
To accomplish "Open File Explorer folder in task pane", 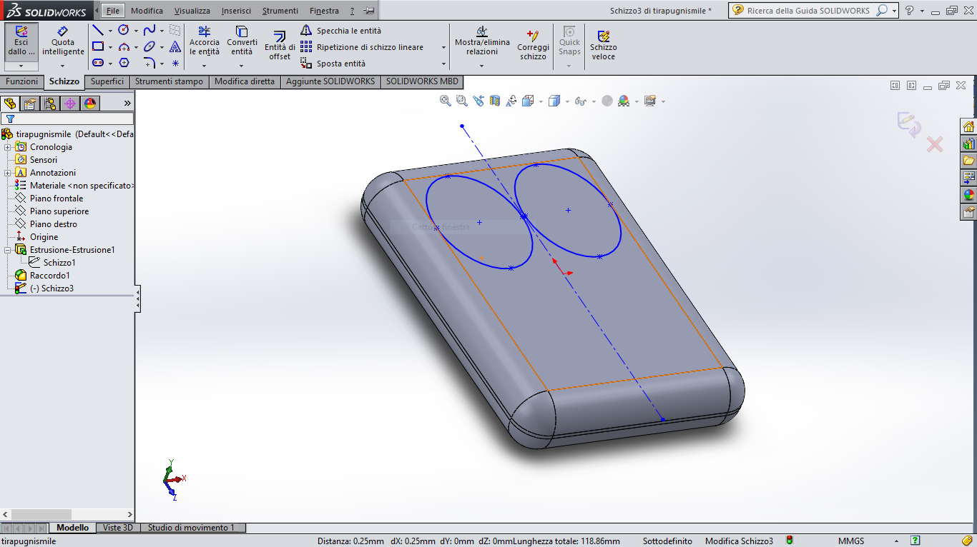I will click(x=969, y=161).
